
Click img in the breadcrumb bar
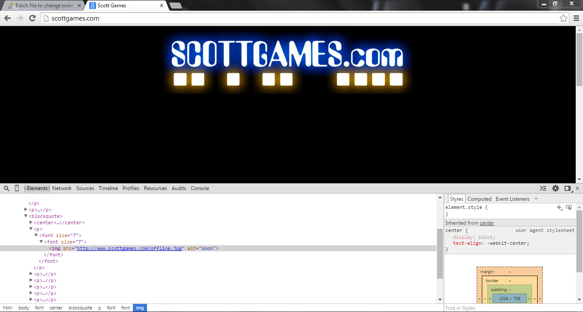(140, 308)
